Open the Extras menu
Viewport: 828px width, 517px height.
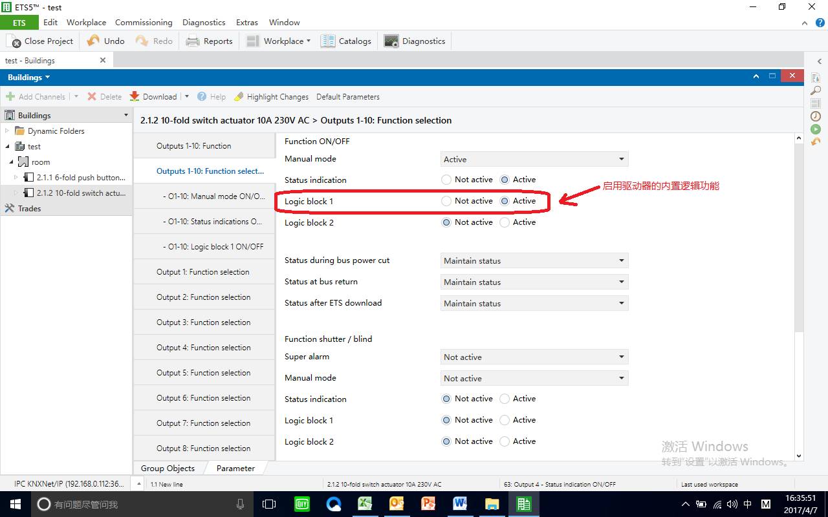click(x=247, y=22)
